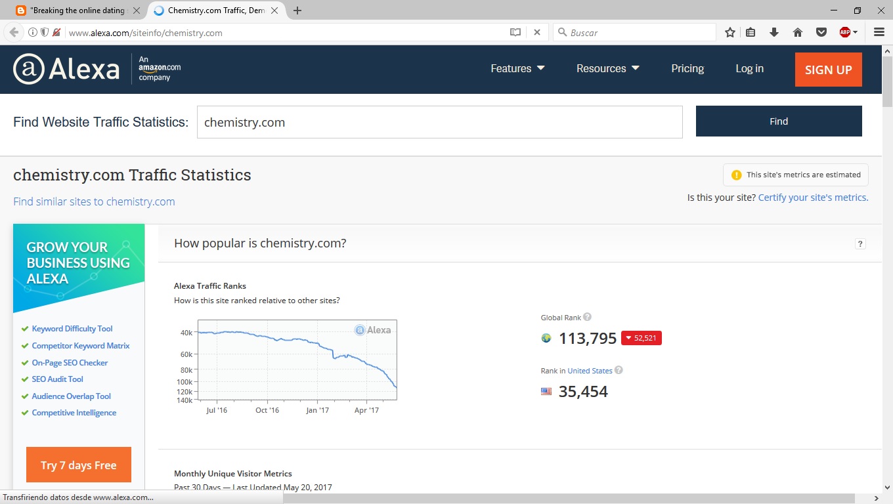893x504 pixels.
Task: Click the United States flag icon
Action: point(546,392)
